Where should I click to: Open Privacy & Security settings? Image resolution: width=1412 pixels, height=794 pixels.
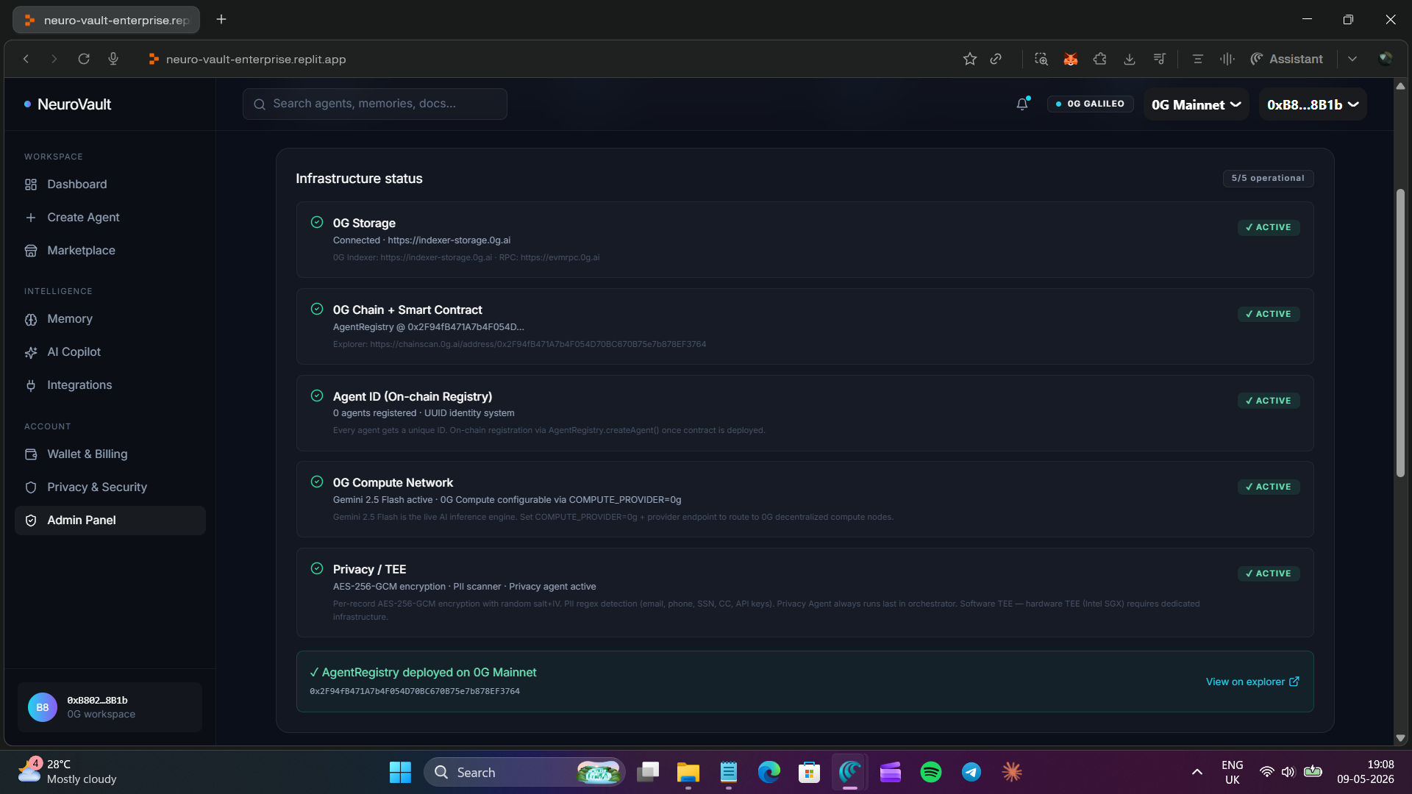coord(110,487)
